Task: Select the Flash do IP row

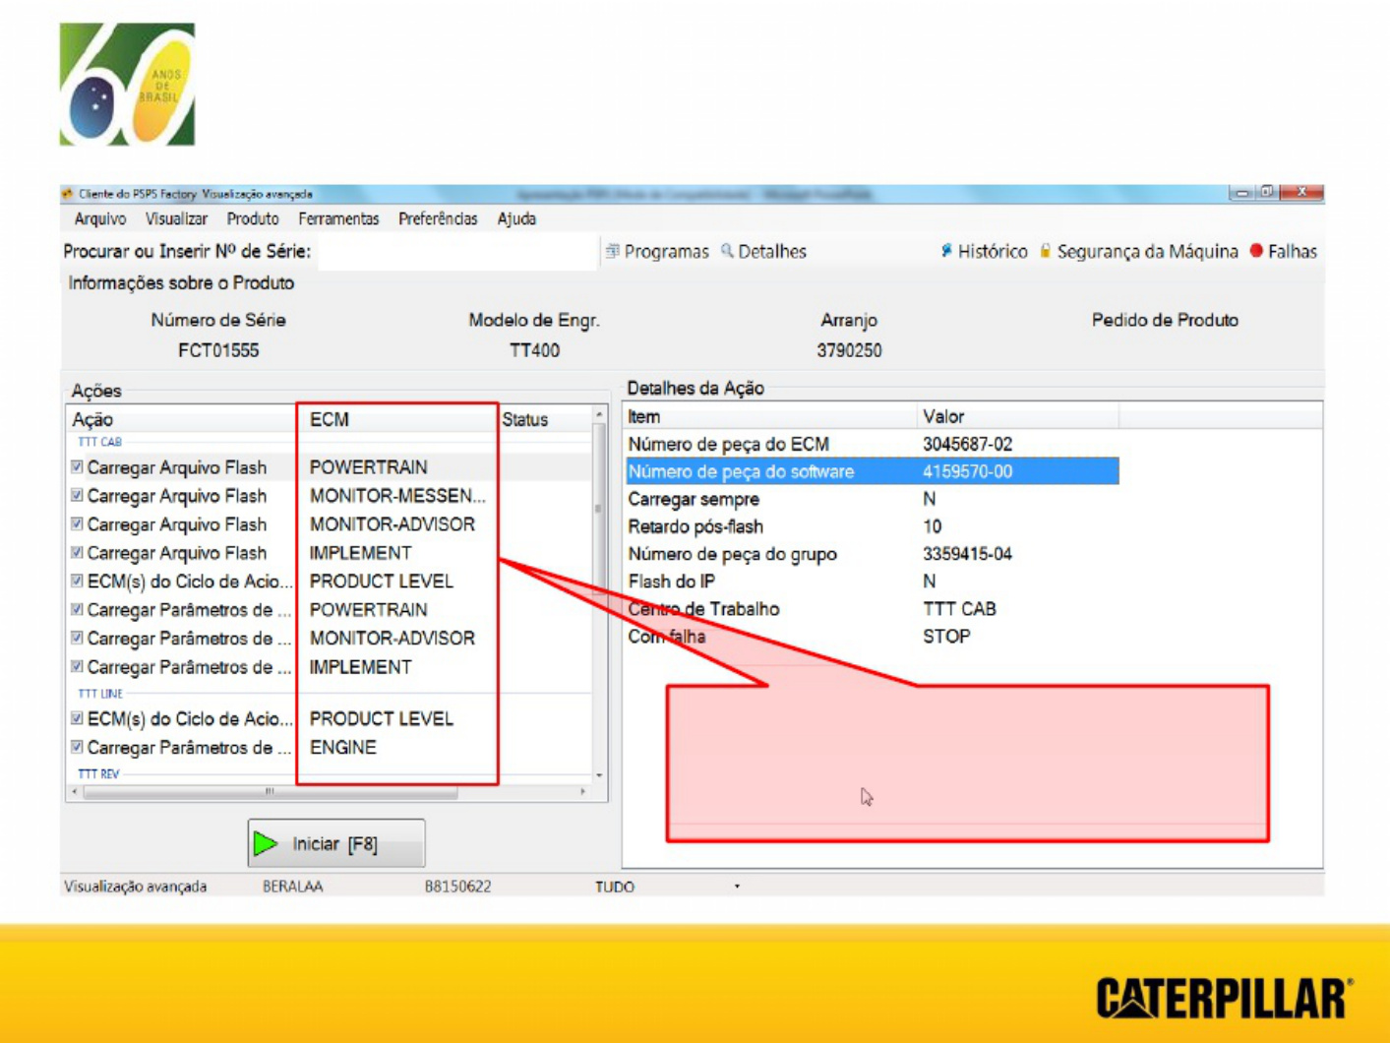Action: 872,582
